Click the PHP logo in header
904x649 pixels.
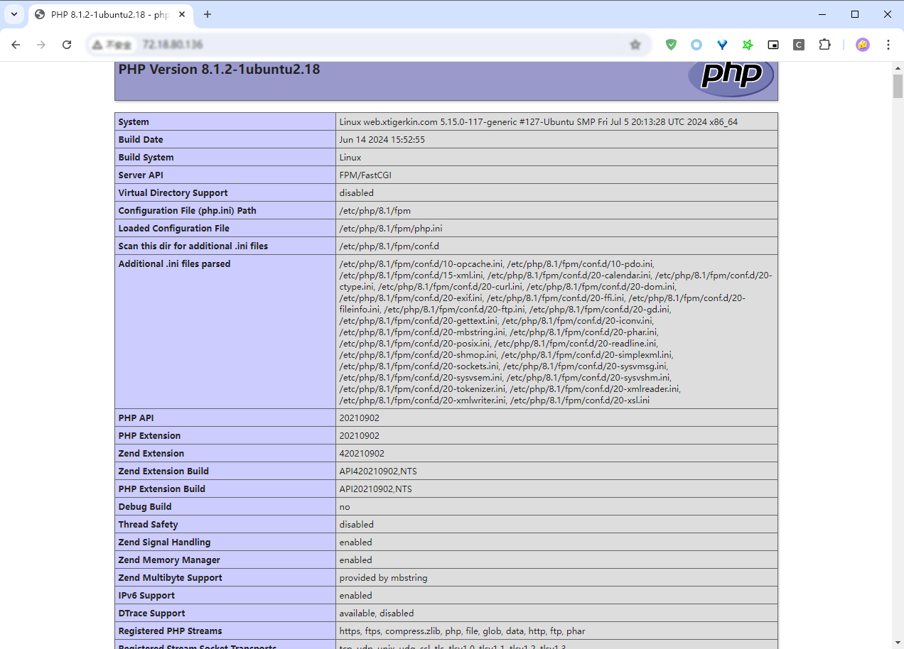[731, 75]
